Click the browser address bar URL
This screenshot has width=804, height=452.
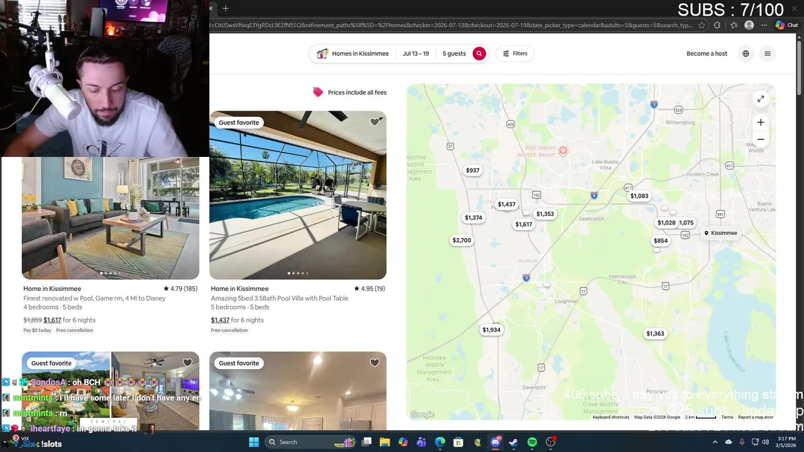pos(451,25)
